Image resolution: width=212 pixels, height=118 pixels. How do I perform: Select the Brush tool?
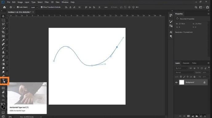(x=3, y=48)
